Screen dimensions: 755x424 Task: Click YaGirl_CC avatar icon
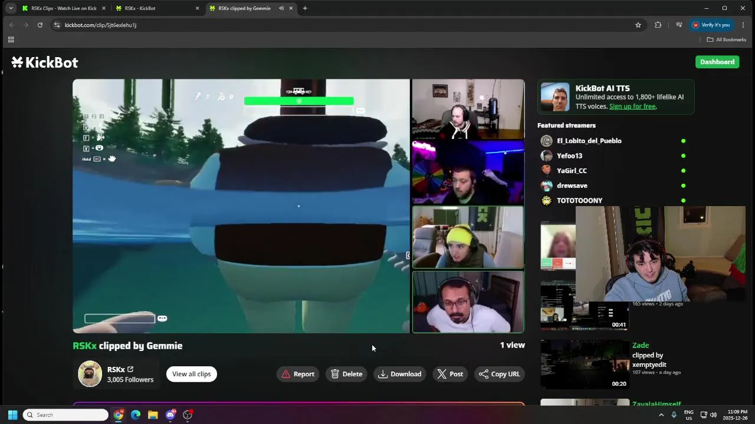547,171
